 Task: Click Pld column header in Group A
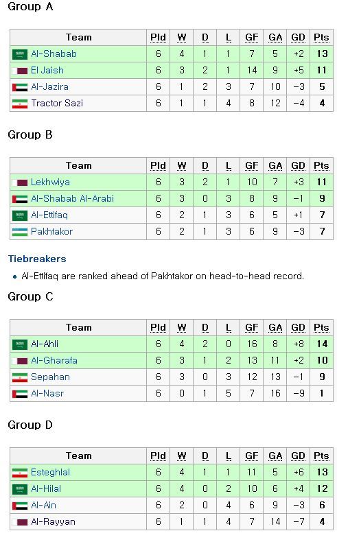pos(158,38)
